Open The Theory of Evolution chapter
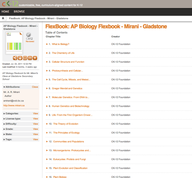Viewport: 192px width, 178px height. click(66, 124)
